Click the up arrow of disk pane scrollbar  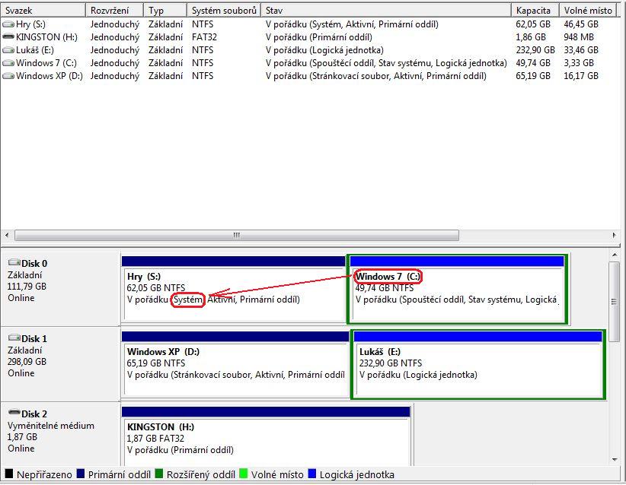[615, 255]
